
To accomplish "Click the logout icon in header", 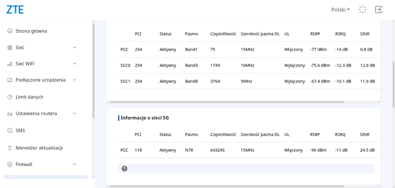I will pos(378,9).
